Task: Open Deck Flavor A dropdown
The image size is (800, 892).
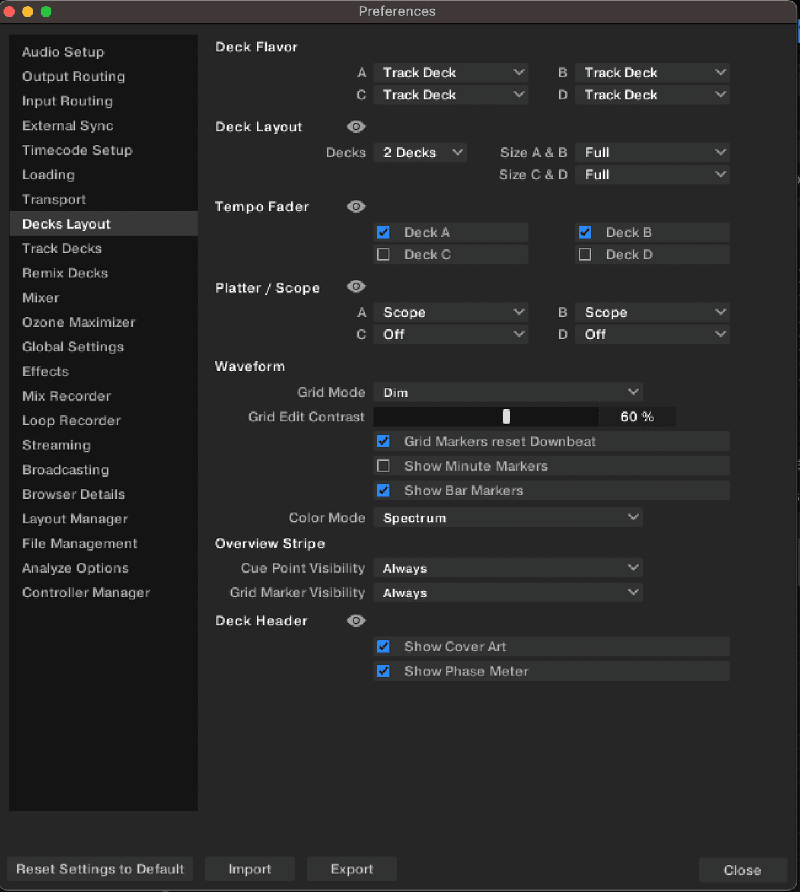Action: coord(451,73)
